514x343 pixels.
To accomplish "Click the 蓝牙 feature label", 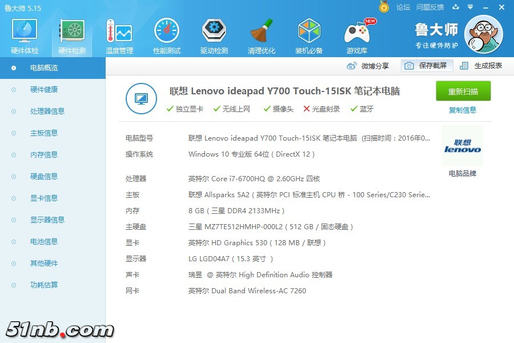I will [367, 109].
